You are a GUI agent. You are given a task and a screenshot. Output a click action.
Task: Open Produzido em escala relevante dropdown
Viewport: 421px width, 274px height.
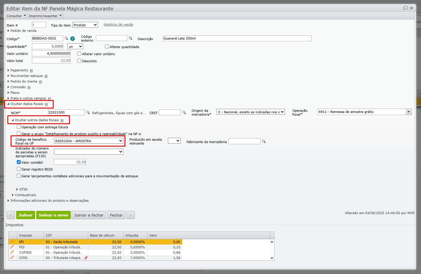coord(174,141)
